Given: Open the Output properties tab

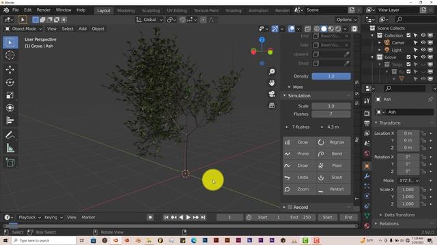Looking at the screenshot, I should [x=367, y=123].
